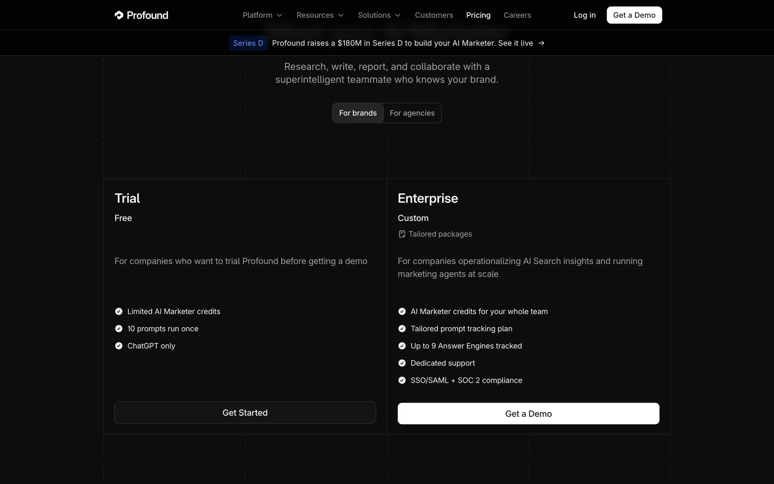Viewport: 774px width, 484px height.
Task: Click the Free price label
Action: pyautogui.click(x=123, y=218)
